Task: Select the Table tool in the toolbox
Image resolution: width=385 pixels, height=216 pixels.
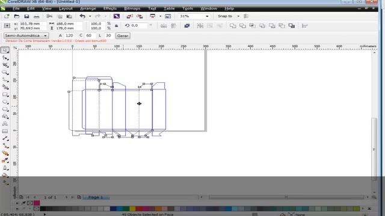Action: tap(5, 131)
